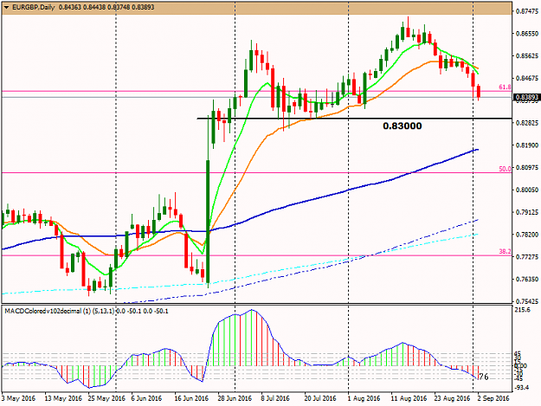This screenshot has height=406, width=541.
Task: Select the 0.80050 price axis value
Action: click(x=527, y=190)
